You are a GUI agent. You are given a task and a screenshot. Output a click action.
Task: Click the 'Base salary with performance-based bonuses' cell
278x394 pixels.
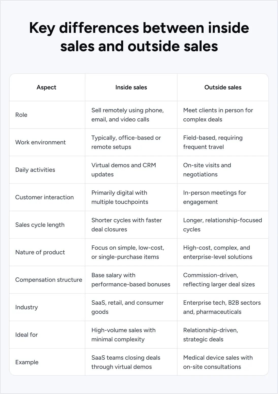click(130, 280)
